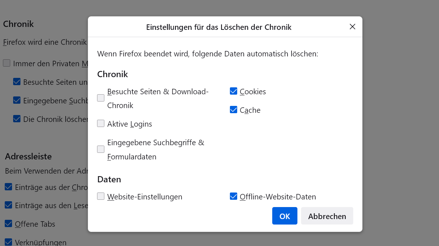Tick the Aktive Logins checkbox
The width and height of the screenshot is (439, 246).
tap(101, 123)
